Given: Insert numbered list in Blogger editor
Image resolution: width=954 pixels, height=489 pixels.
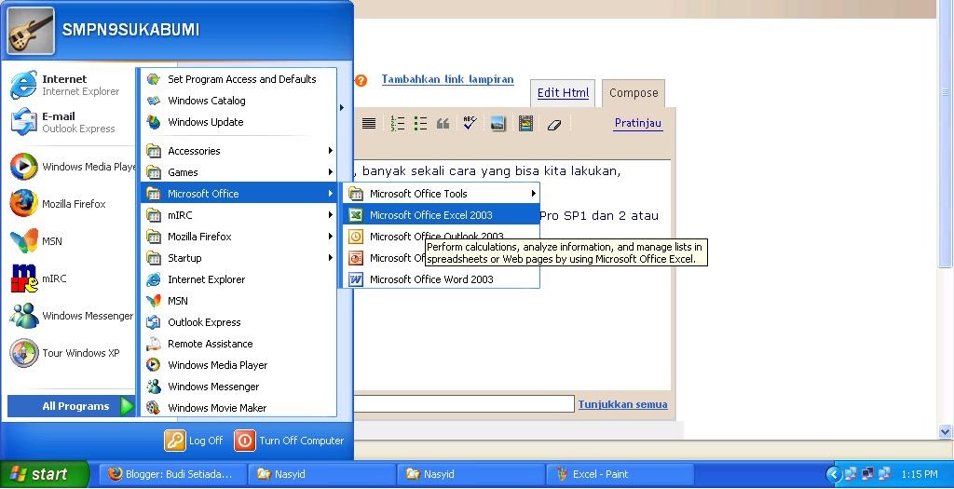Looking at the screenshot, I should point(397,124).
